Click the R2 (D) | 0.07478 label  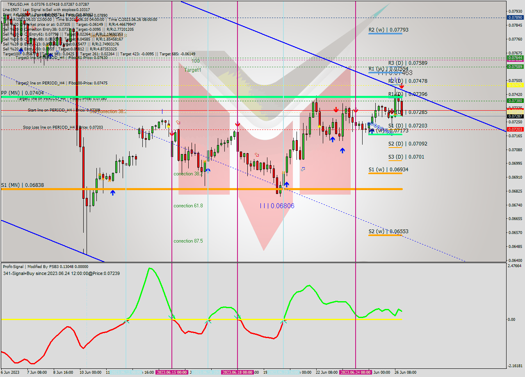pyautogui.click(x=408, y=81)
